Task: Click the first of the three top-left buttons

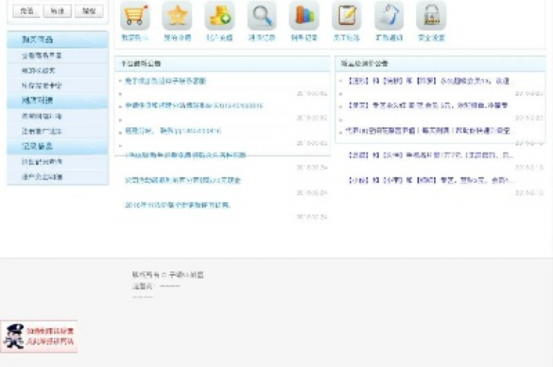Action: click(x=27, y=11)
